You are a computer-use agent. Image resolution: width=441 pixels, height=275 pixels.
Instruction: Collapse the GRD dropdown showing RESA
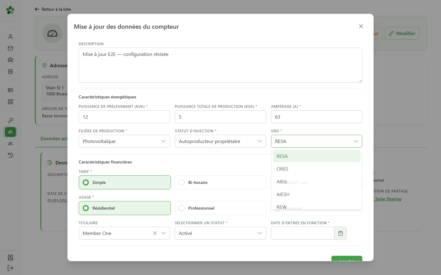tap(317, 141)
